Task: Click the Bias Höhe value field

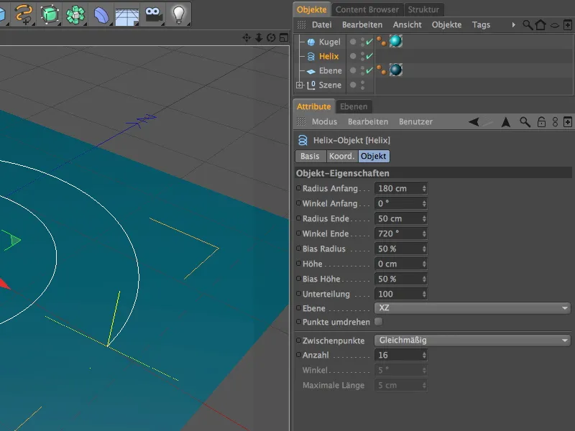Action: click(x=401, y=279)
